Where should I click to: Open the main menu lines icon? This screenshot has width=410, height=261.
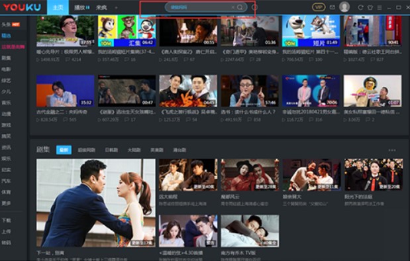[380, 7]
